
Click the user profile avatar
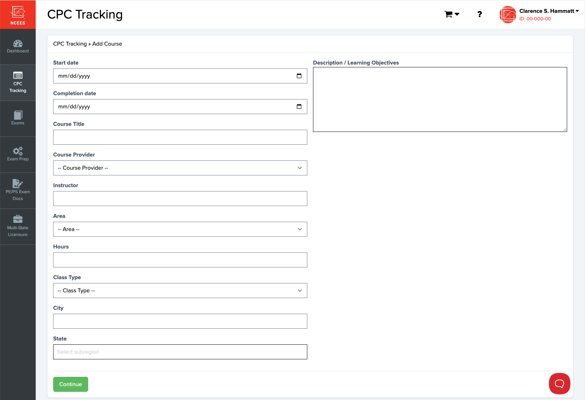click(508, 15)
